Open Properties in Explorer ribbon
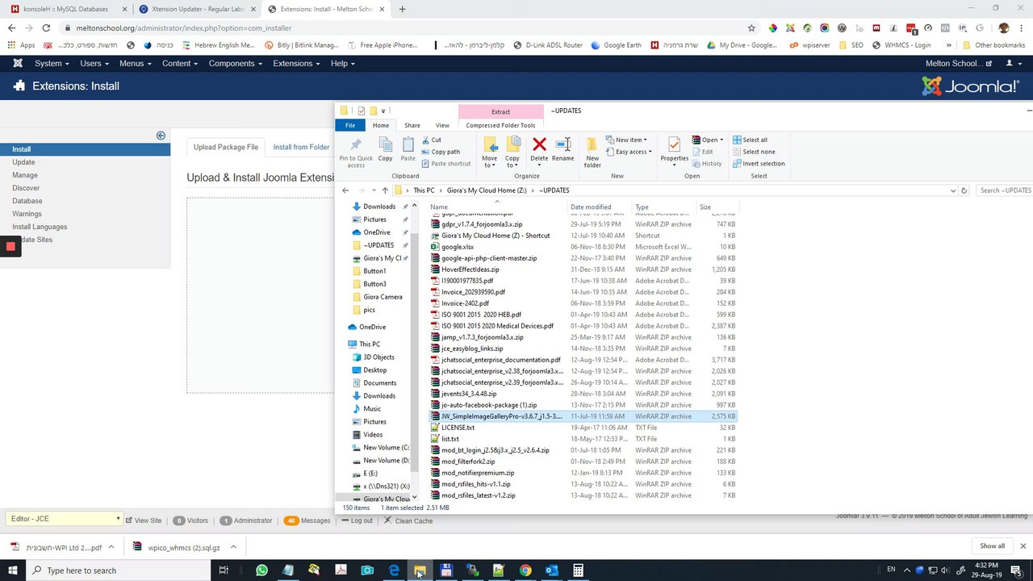 pyautogui.click(x=674, y=150)
